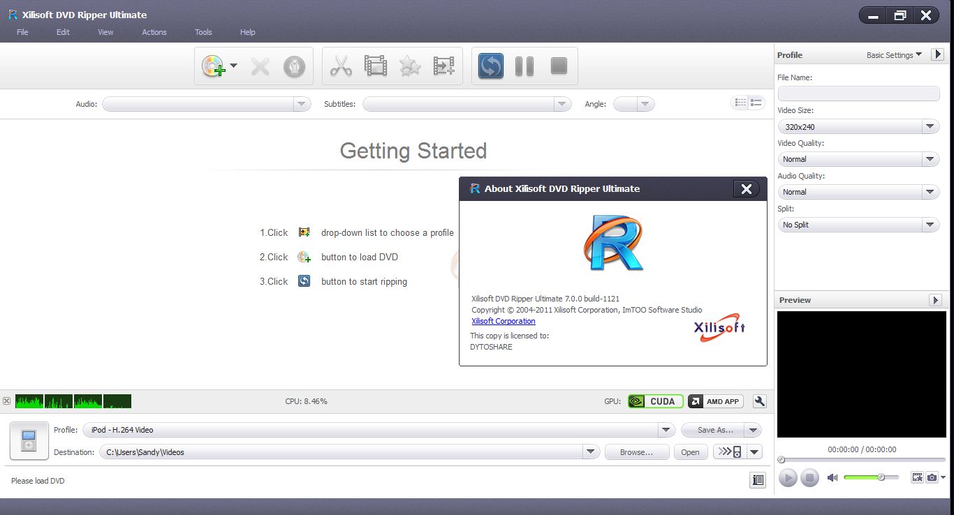This screenshot has width=954, height=515.
Task: Click the Stop toolbar button
Action: [559, 66]
